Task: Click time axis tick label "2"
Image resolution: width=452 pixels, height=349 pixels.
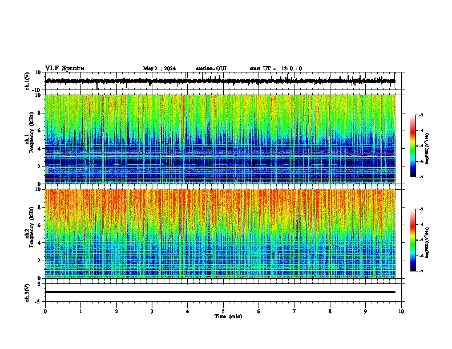Action: [116, 311]
